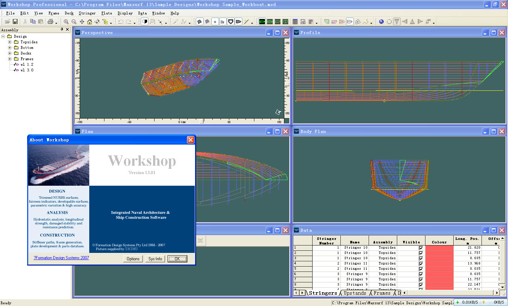508x306 pixels.
Task: Open dropdown arrow after undo redo icons
Action: pos(134,23)
